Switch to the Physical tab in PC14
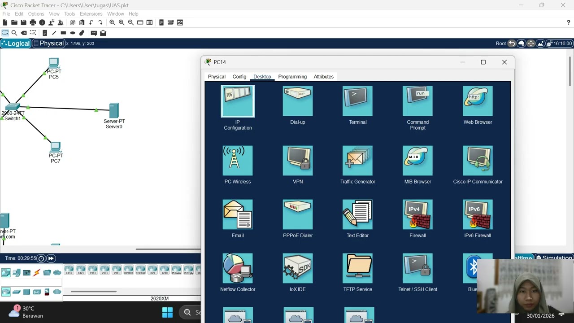The height and width of the screenshot is (323, 574). 217,77
